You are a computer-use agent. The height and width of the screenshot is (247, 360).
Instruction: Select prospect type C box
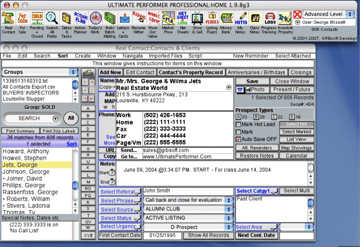pos(274,117)
